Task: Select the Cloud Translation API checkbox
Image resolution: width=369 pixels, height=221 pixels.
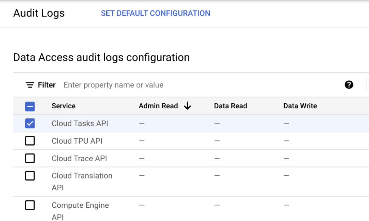Action: [30, 176]
